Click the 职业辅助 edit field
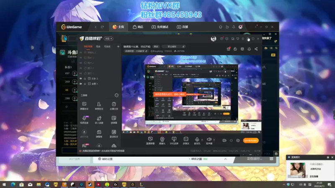The width and height of the screenshot is (335, 188). click(174, 46)
